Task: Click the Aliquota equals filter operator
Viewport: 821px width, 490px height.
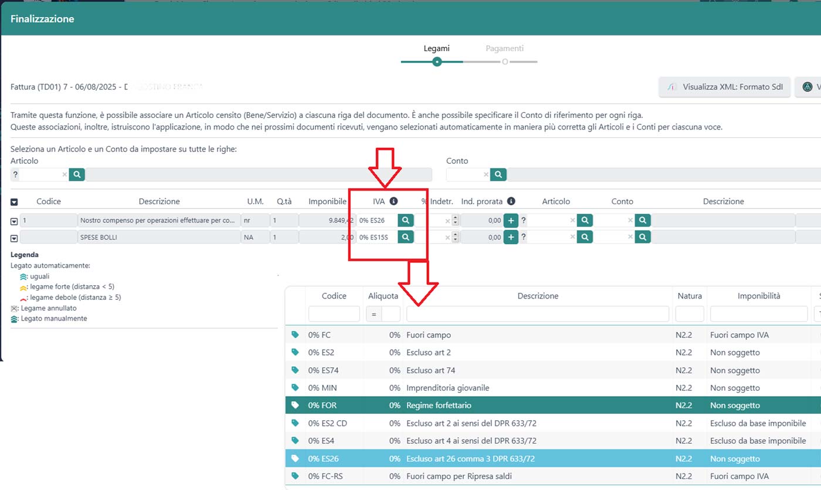Action: coord(374,314)
